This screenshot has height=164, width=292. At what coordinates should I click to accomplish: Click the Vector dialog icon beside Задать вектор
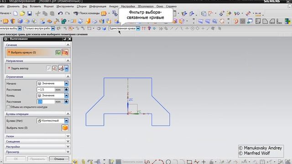click(x=55, y=68)
